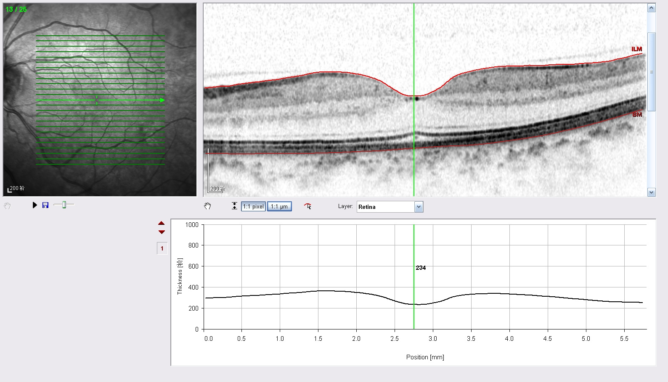The height and width of the screenshot is (382, 668).
Task: Click the 234 thickness value in graph
Action: 421,268
